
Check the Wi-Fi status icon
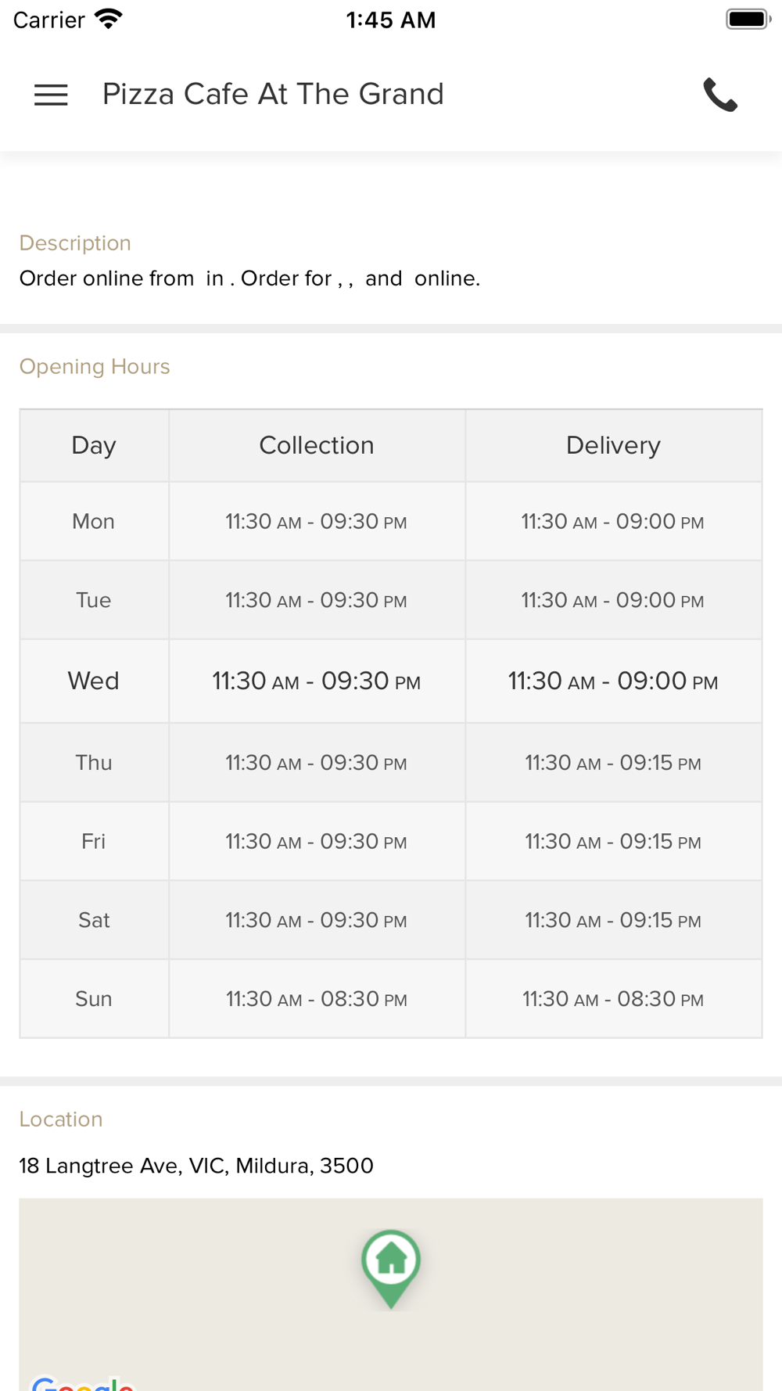click(109, 19)
